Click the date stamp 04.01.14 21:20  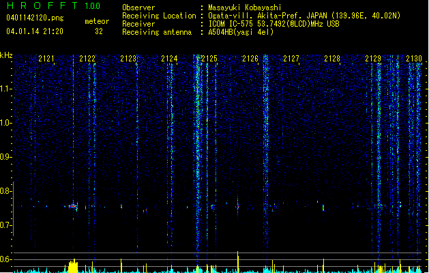click(35, 31)
